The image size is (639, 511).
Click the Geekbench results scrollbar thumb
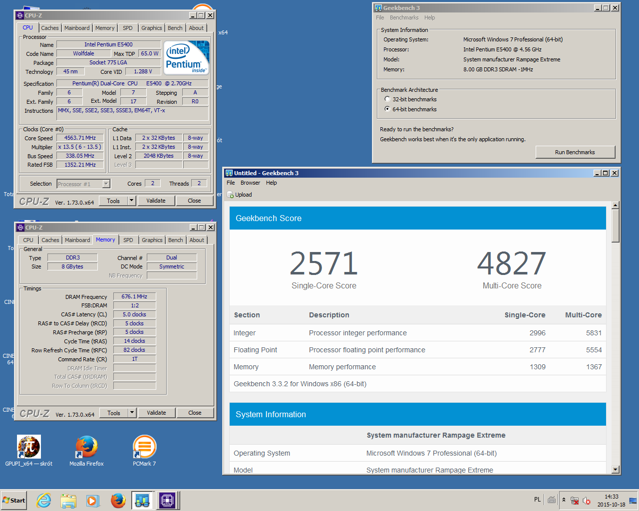(616, 226)
